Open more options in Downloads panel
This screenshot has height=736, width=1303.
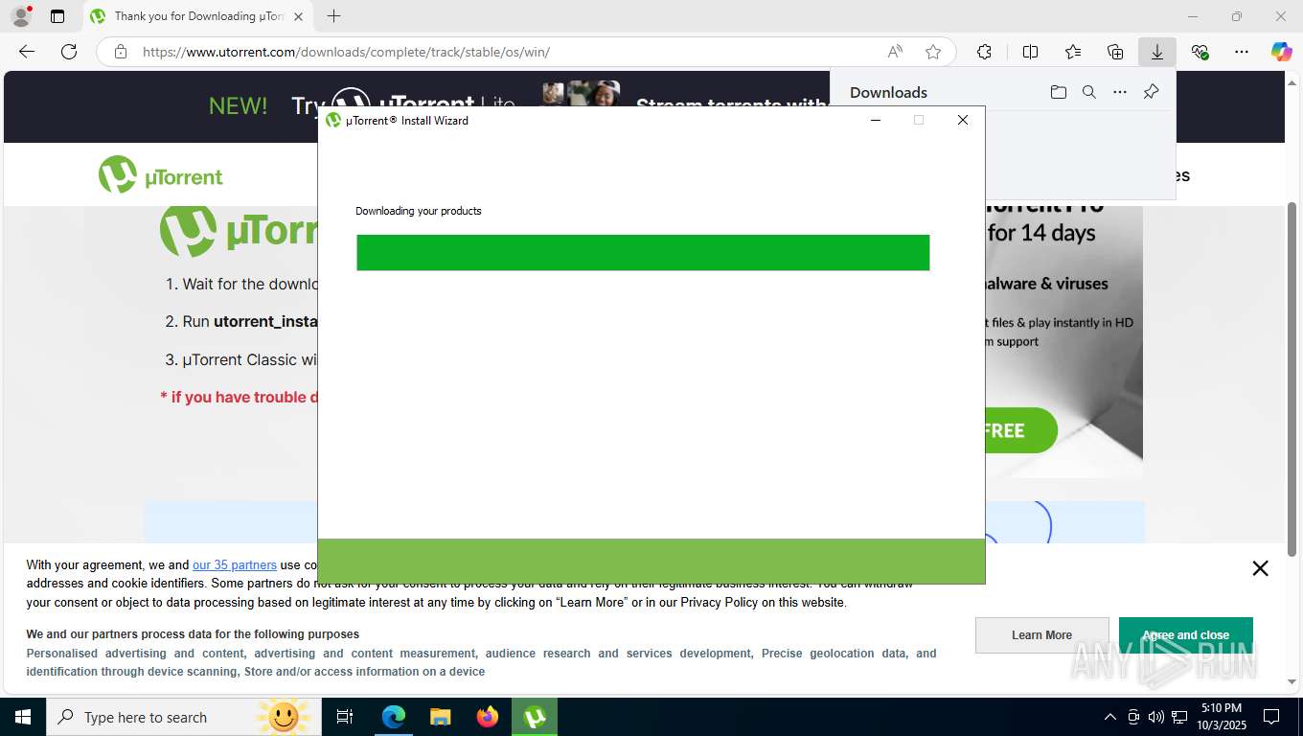click(1120, 92)
